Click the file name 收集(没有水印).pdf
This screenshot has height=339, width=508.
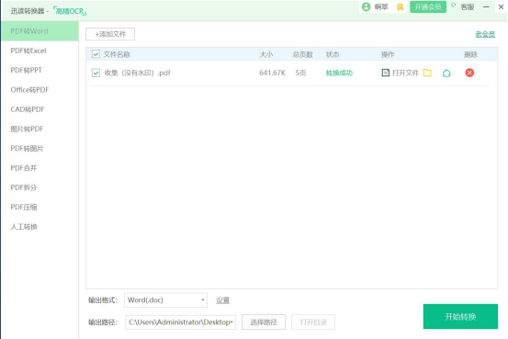click(138, 73)
